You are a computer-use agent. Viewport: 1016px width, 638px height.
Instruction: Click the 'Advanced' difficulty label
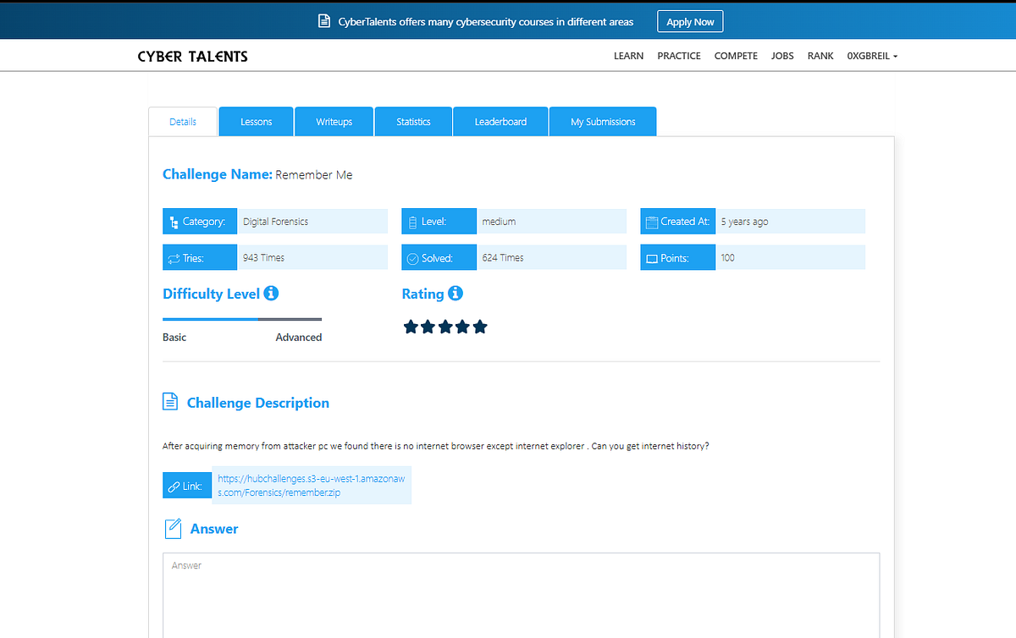[x=299, y=337]
